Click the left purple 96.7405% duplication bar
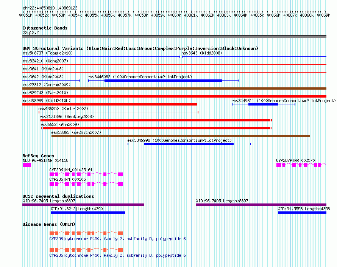 (83, 205)
